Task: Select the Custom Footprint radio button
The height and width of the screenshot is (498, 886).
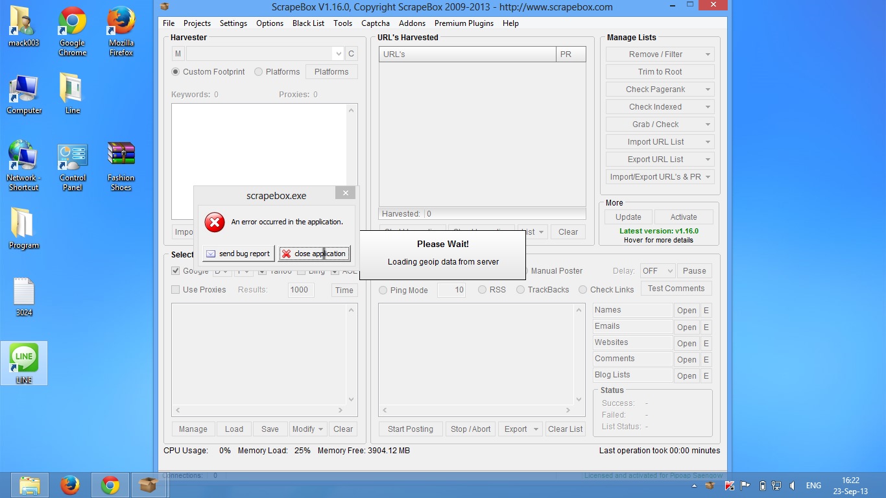Action: pos(176,72)
